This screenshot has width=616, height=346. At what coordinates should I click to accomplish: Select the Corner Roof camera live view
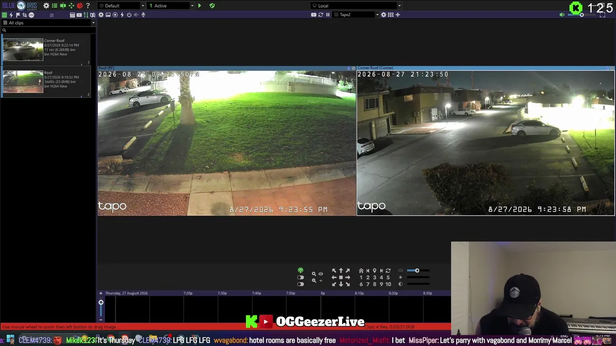pos(486,143)
